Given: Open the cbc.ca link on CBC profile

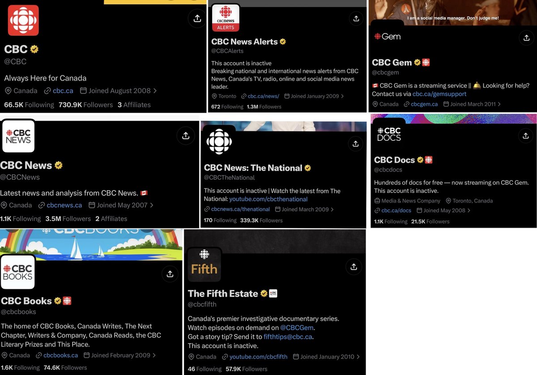Looking at the screenshot, I should (63, 91).
